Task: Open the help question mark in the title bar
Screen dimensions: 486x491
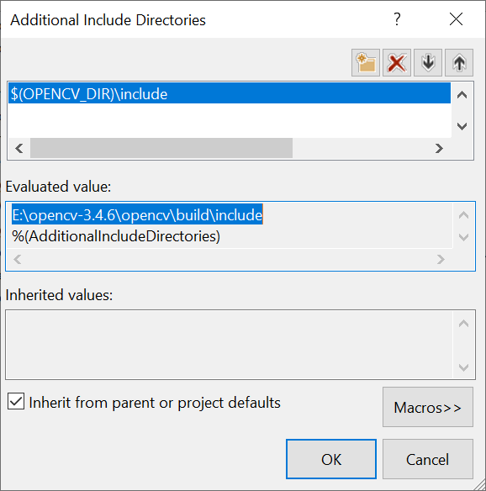Action: (397, 19)
